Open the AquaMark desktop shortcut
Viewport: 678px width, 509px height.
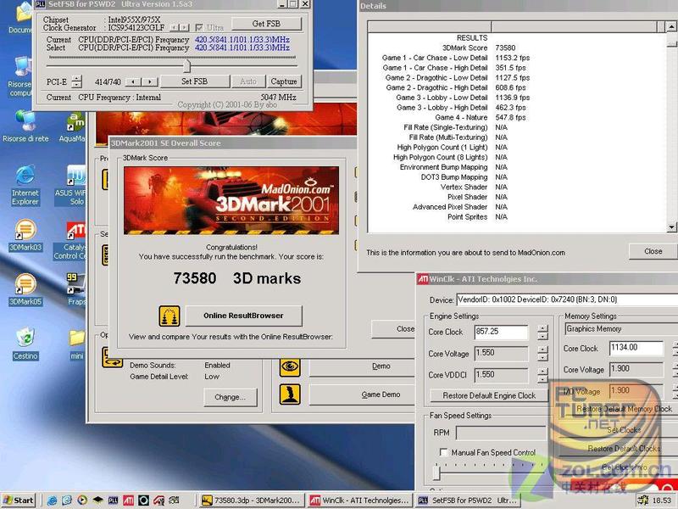(73, 127)
